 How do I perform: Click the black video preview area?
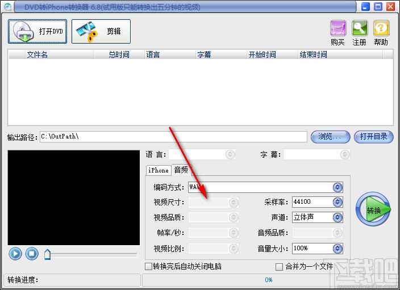(74, 197)
